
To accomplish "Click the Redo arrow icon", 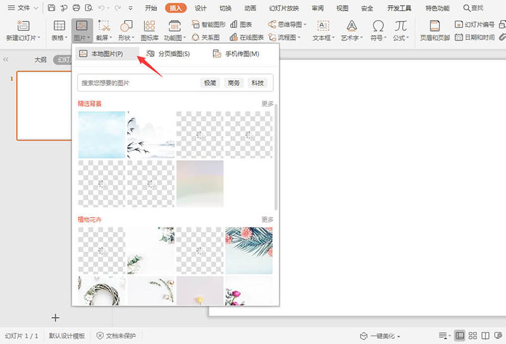I will click(118, 8).
